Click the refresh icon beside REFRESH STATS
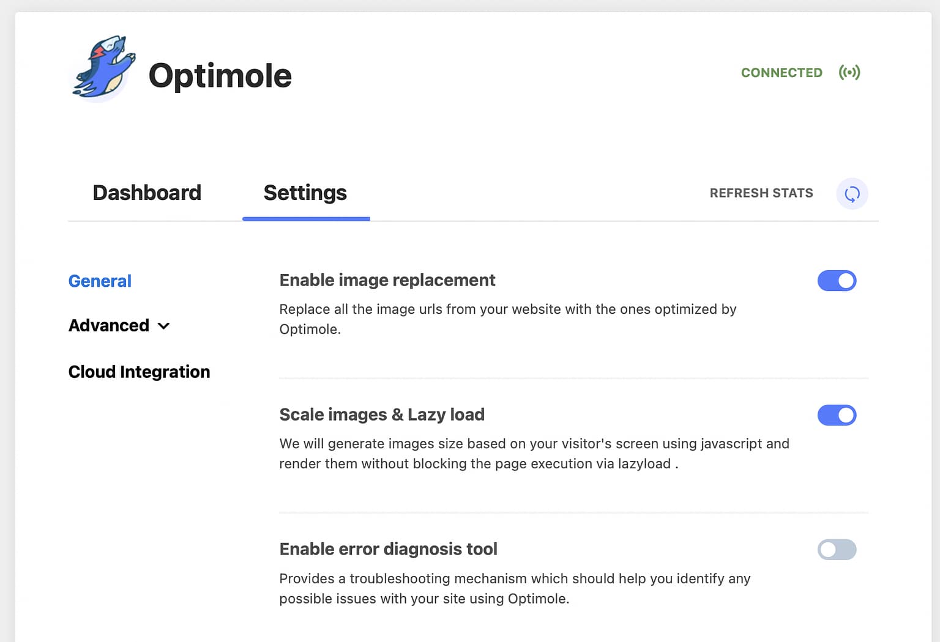940x642 pixels. 852,193
